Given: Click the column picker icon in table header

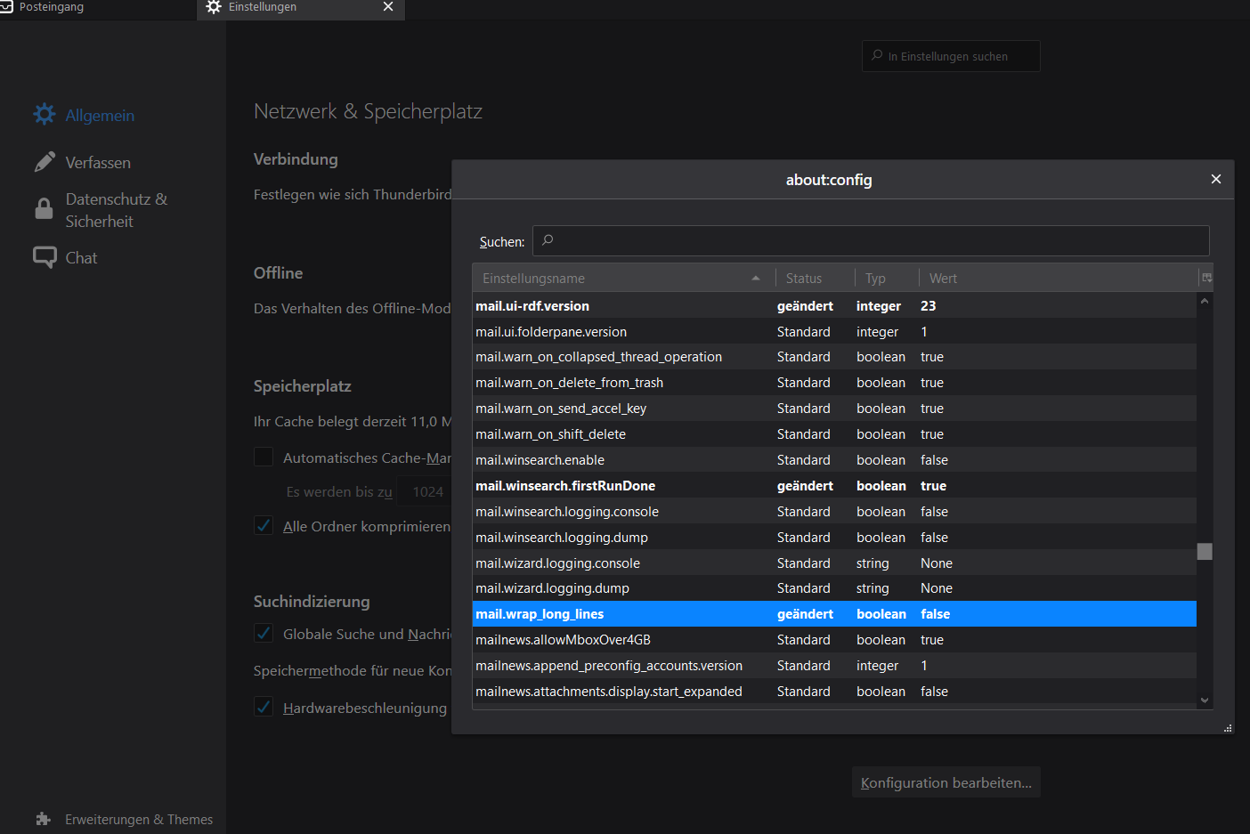Looking at the screenshot, I should click(x=1206, y=278).
